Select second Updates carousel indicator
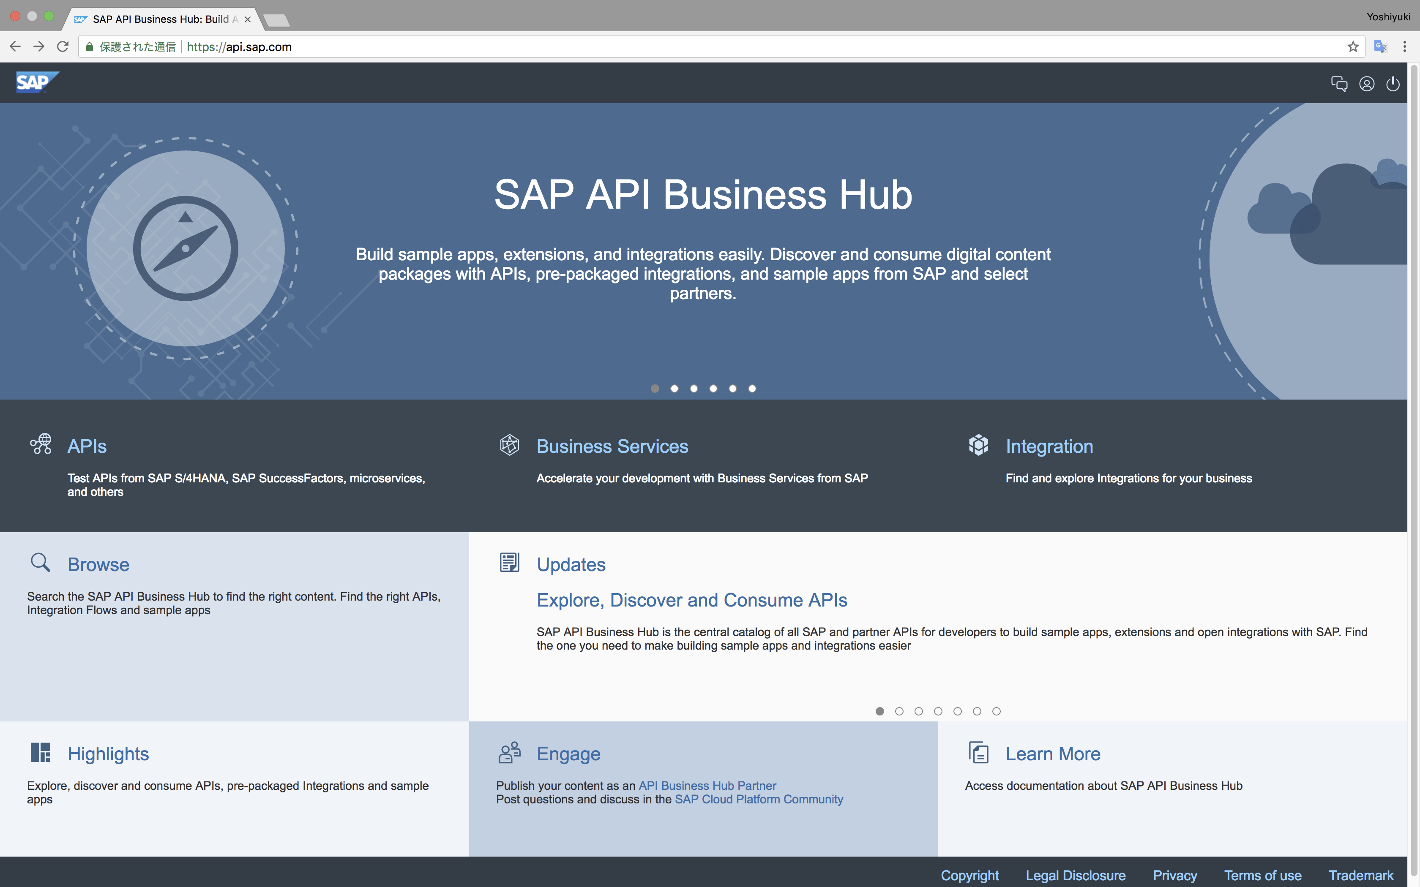 (899, 711)
